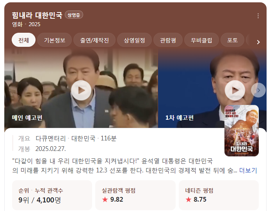Open the 관람평 tab
Image resolution: width=274 pixels, height=211 pixels.
(168, 40)
